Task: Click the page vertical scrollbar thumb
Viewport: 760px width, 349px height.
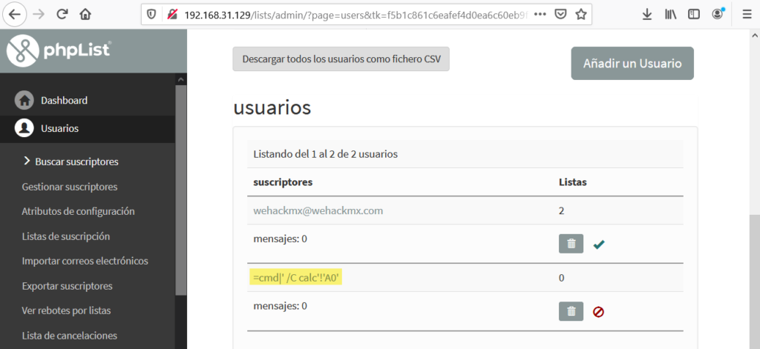Action: coord(755,283)
